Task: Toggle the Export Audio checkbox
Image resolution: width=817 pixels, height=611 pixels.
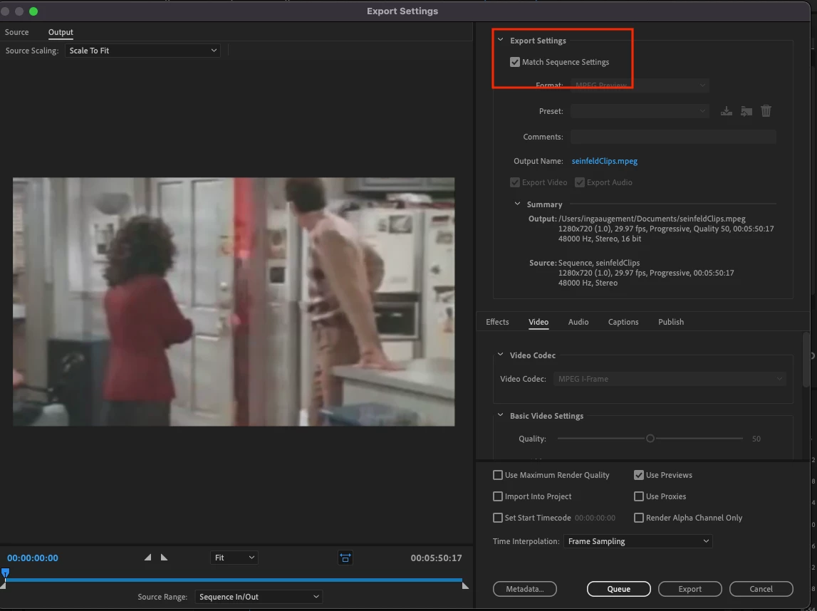Action: pos(579,182)
